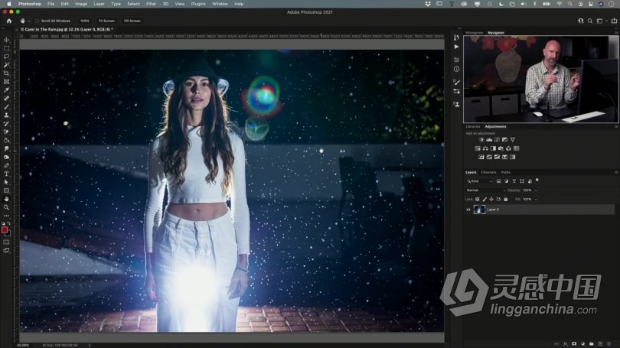The height and width of the screenshot is (348, 620).
Task: Expand the Kind filter dropdown
Action: (480, 181)
